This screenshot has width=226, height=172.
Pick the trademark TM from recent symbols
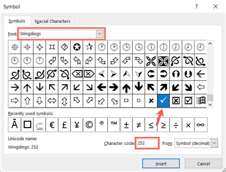point(114,125)
